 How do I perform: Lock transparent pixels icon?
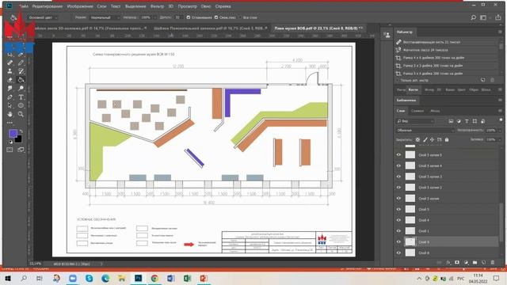(x=417, y=139)
